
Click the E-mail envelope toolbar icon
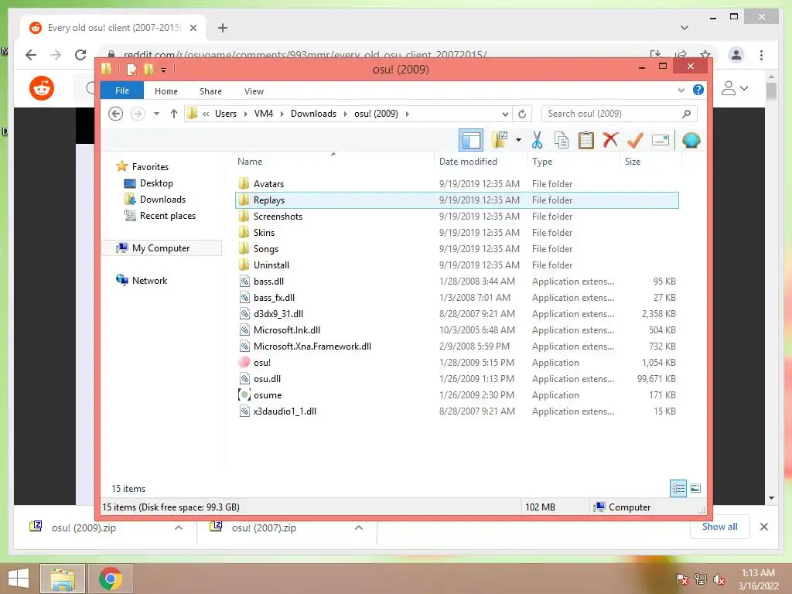point(661,140)
